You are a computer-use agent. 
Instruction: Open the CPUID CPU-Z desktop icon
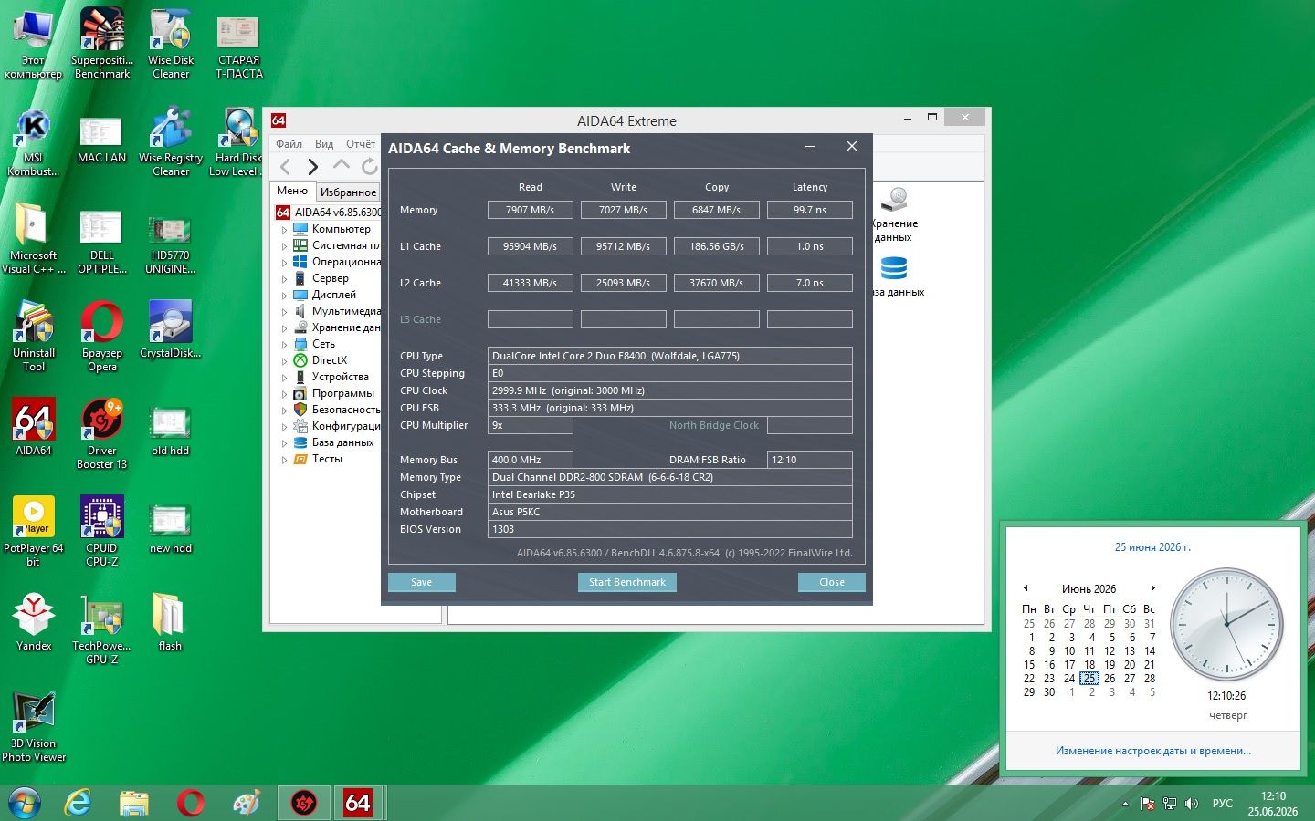pos(102,530)
